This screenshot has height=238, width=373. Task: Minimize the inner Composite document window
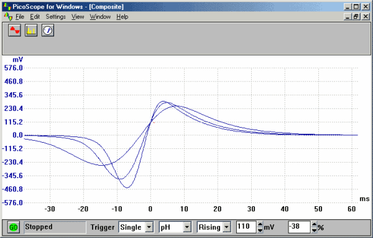click(x=348, y=17)
